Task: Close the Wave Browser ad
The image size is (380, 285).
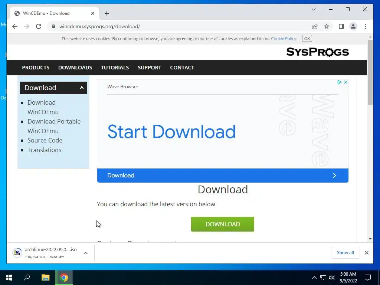Action: [x=345, y=82]
